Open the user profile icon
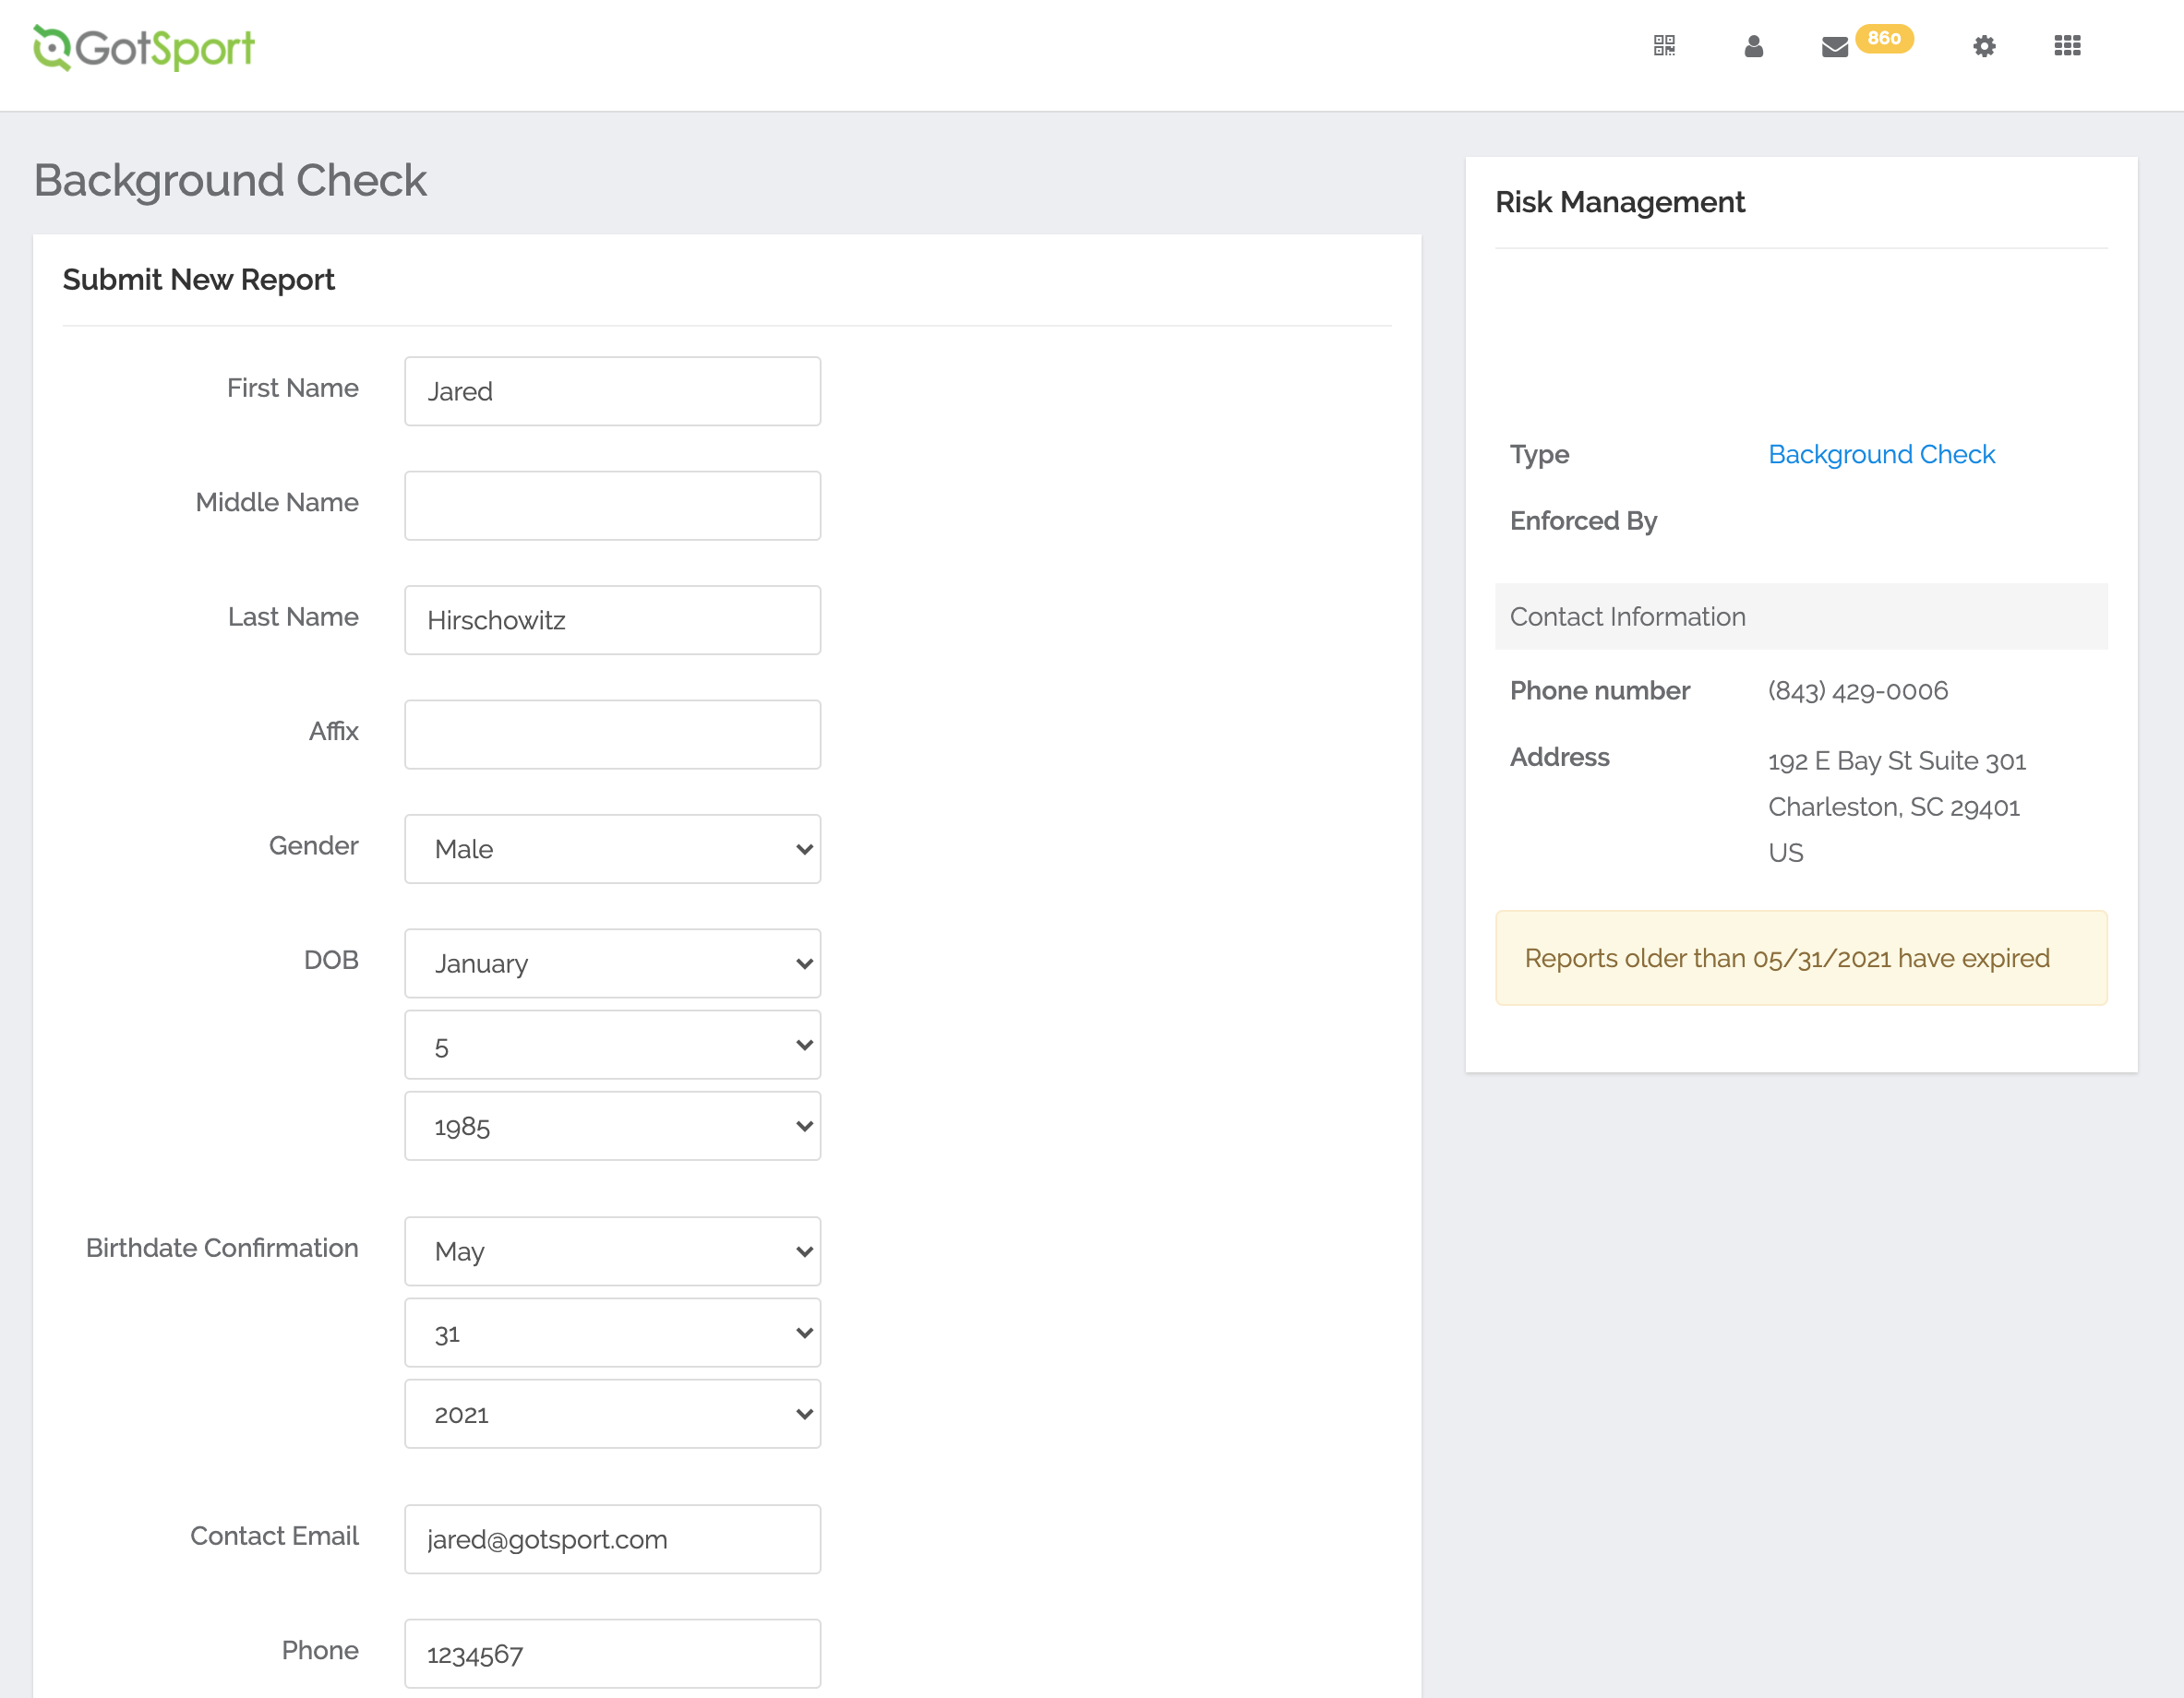The image size is (2184, 1698). coord(1753,46)
